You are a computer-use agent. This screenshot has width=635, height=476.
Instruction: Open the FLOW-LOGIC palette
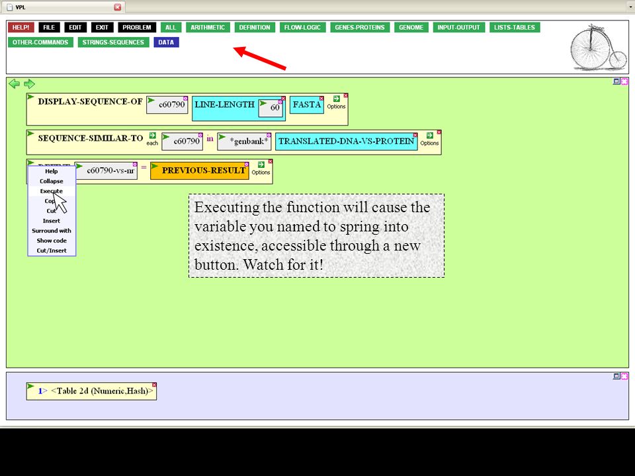coord(302,27)
